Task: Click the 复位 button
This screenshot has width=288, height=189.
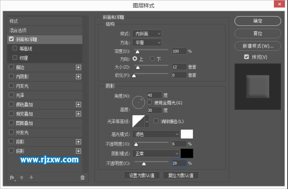Action: (258, 33)
